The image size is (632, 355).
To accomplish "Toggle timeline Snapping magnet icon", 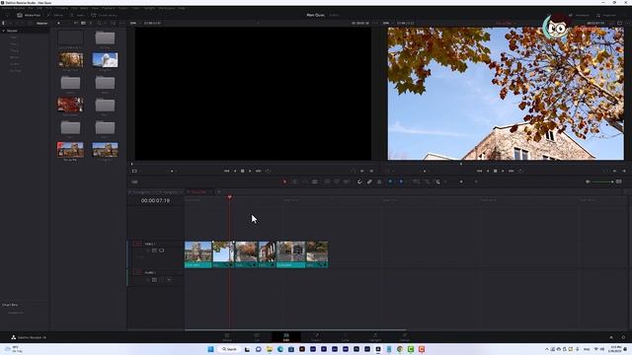I will 359,181.
